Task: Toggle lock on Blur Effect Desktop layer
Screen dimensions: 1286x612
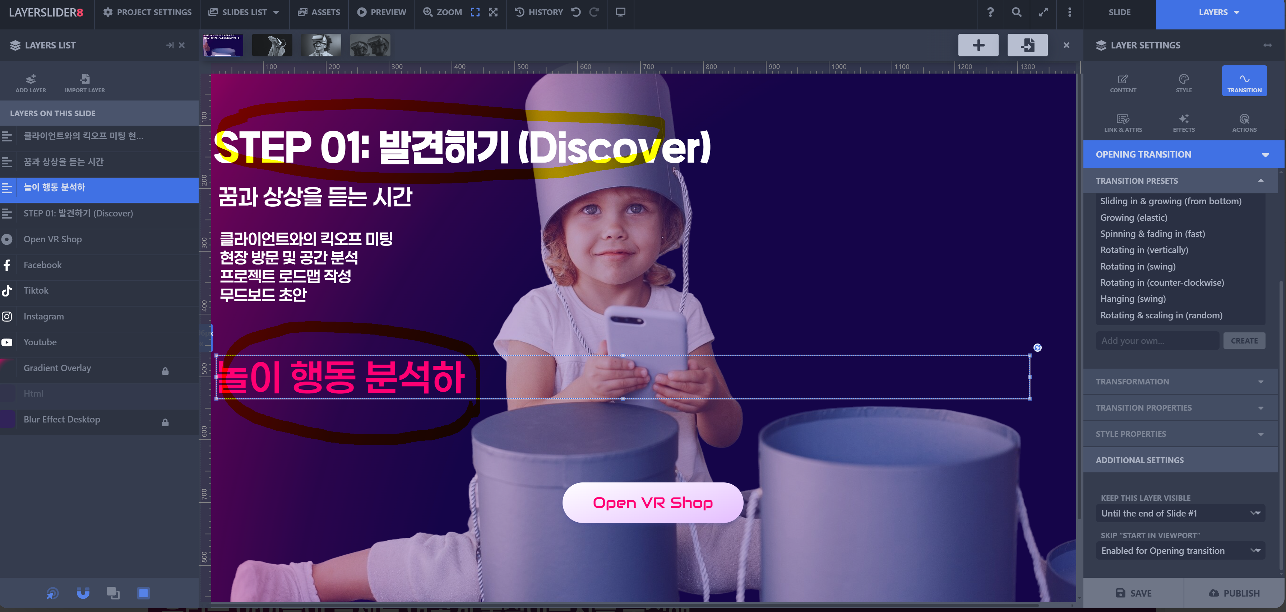Action: [165, 422]
